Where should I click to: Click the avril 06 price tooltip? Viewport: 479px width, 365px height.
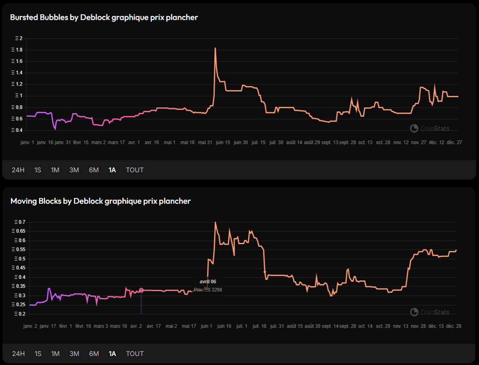(208, 286)
